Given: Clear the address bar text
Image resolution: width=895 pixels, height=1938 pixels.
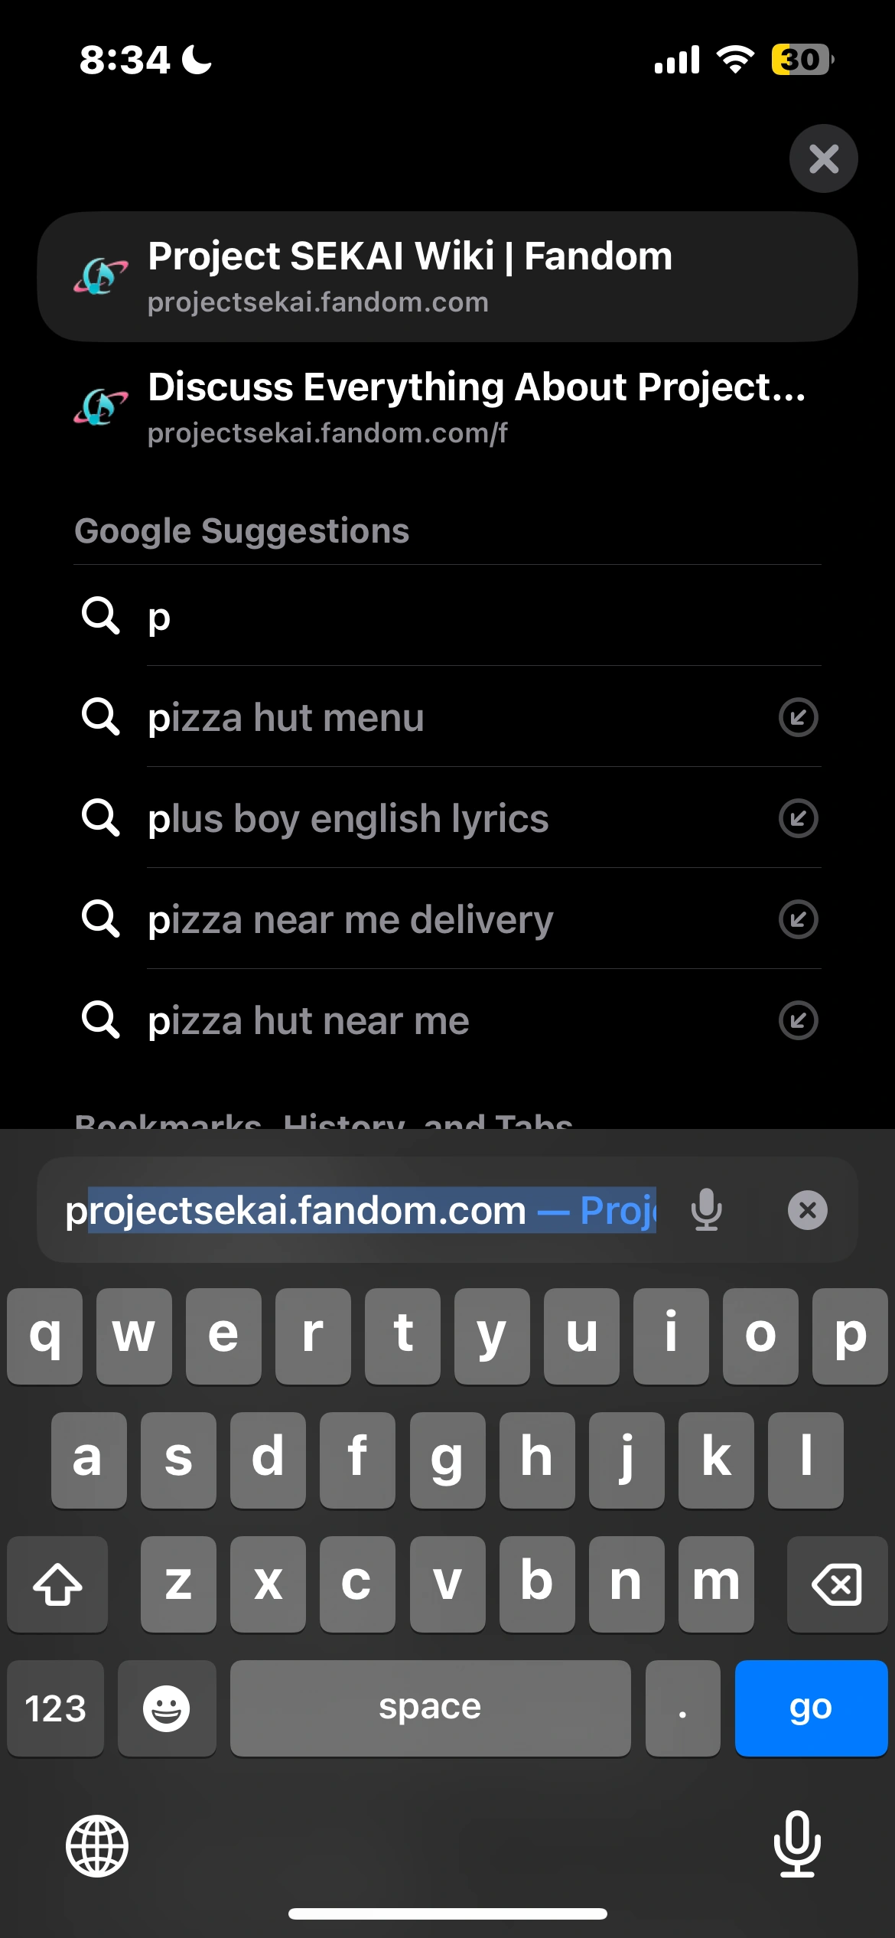Looking at the screenshot, I should 807,1210.
